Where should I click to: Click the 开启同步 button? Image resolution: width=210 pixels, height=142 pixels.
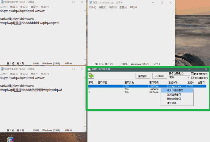click(x=160, y=76)
